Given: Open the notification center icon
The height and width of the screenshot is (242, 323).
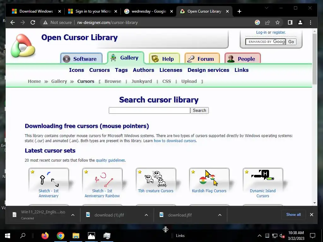Looking at the screenshot, I should (313, 236).
